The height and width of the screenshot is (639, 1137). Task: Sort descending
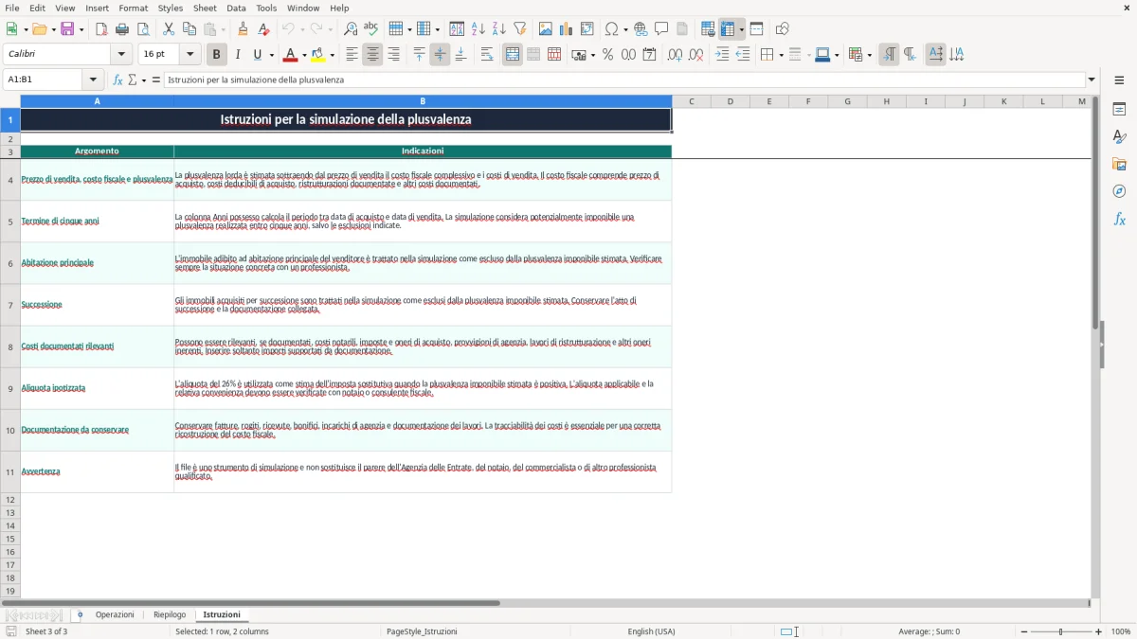point(499,29)
